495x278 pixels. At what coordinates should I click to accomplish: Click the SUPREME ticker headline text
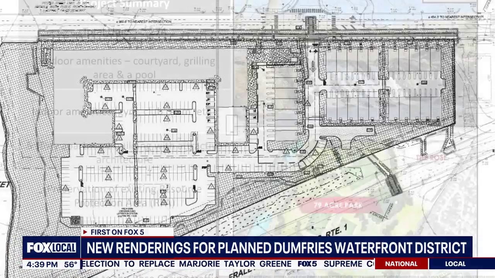343,264
